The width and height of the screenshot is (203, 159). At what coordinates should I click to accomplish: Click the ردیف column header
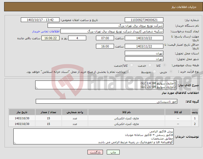(195, 112)
